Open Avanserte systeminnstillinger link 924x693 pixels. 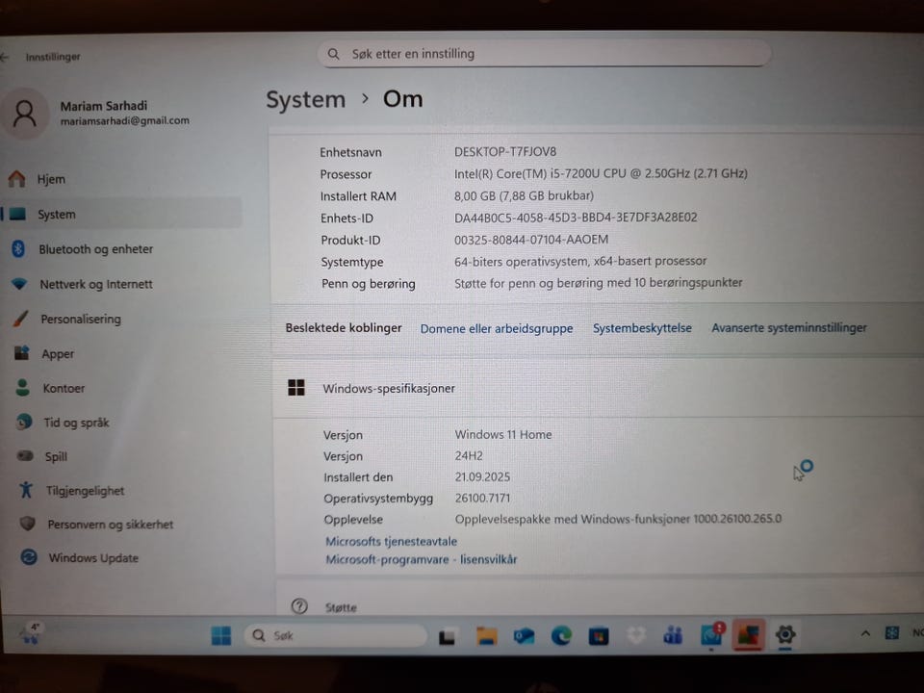coord(789,327)
